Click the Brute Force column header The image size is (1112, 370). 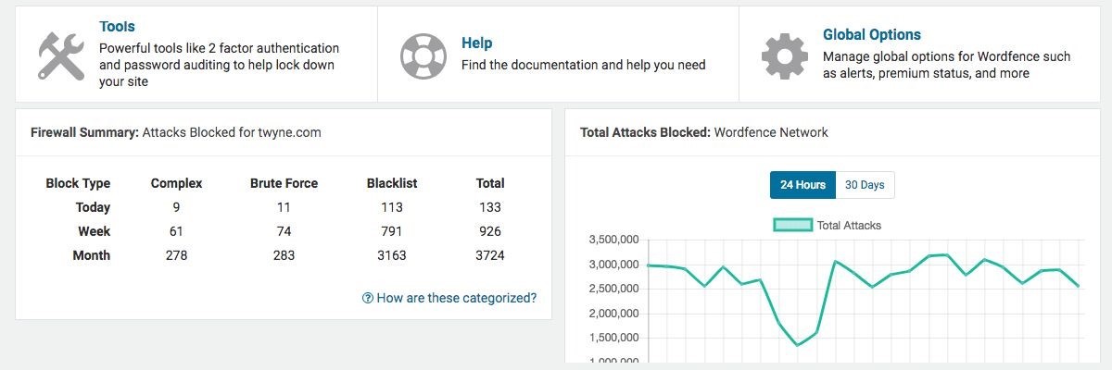pyautogui.click(x=284, y=183)
